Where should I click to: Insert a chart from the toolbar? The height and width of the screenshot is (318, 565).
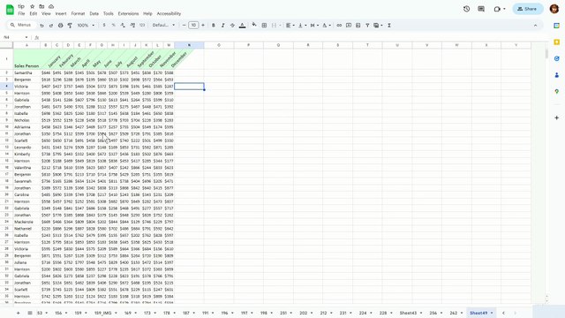(358, 26)
